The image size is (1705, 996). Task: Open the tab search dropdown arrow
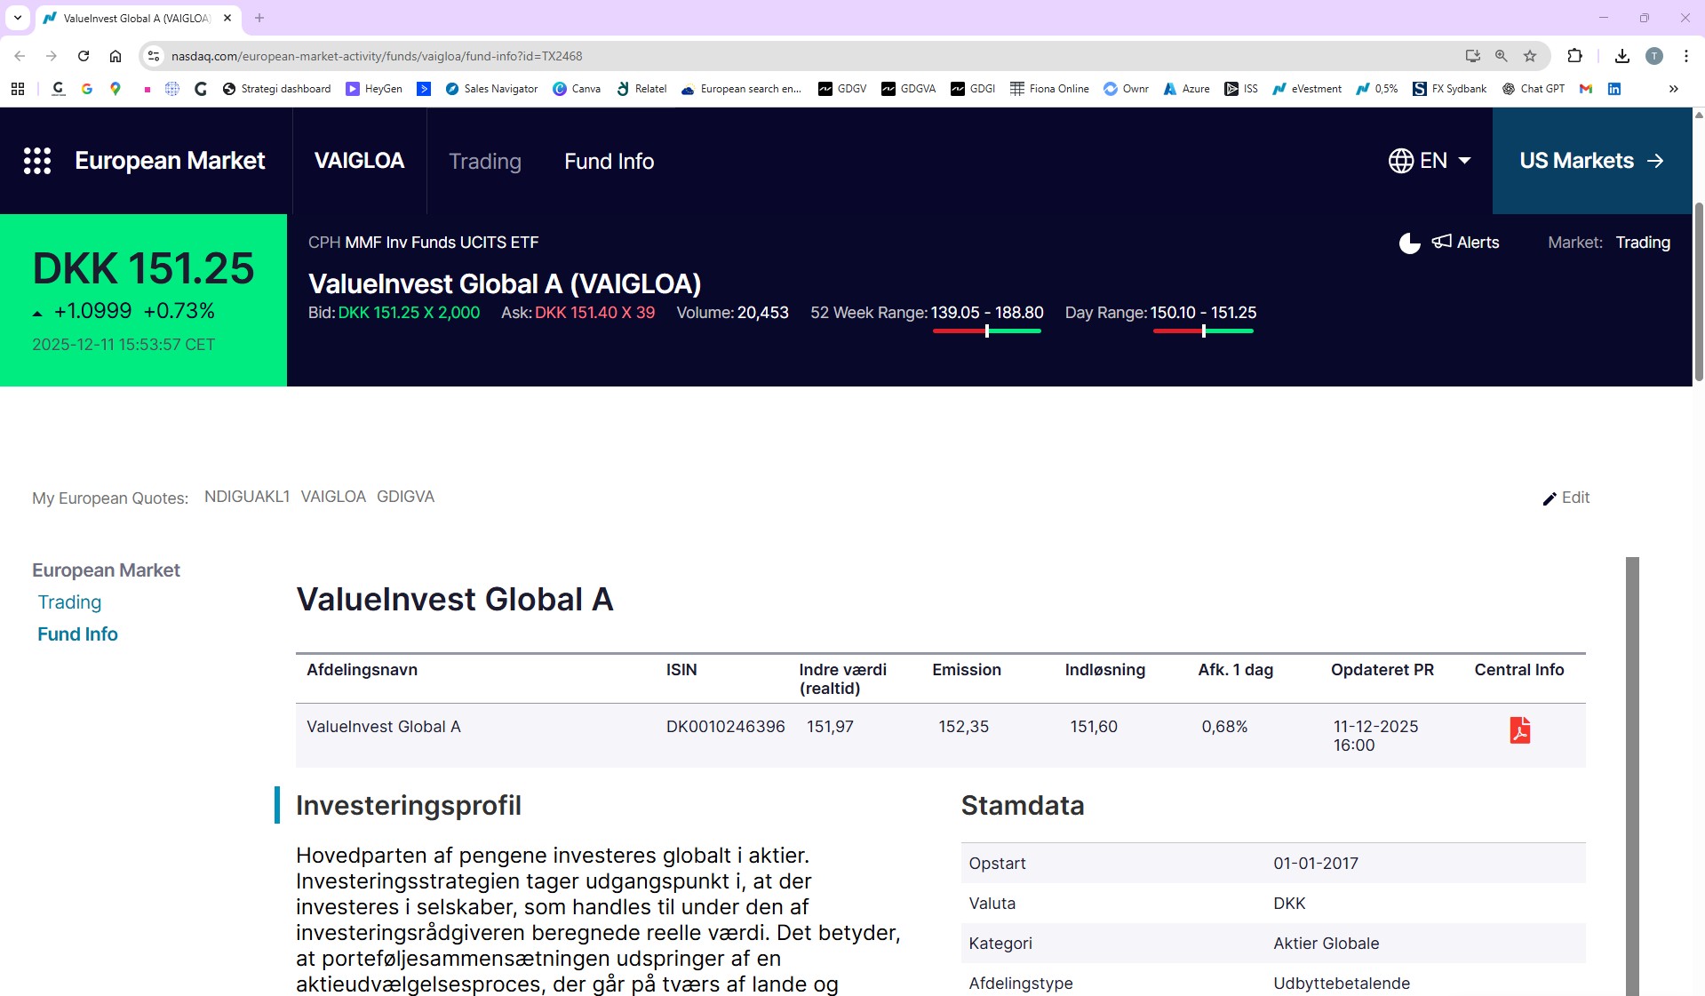(x=18, y=18)
